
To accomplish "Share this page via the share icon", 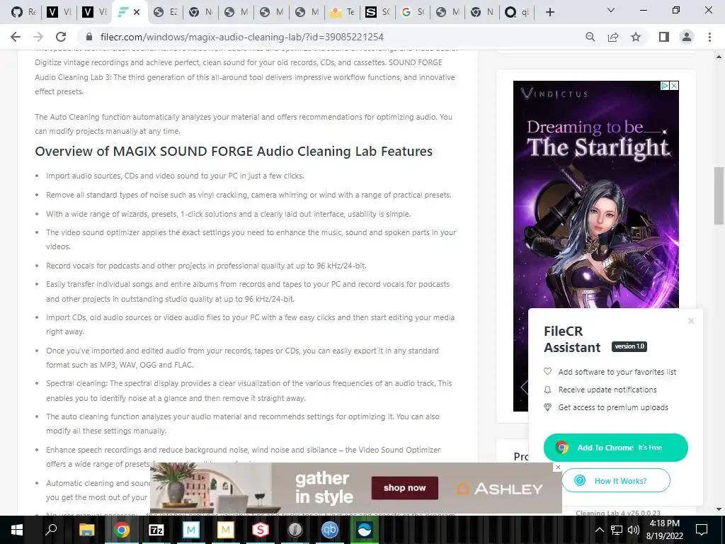I will 613,37.
